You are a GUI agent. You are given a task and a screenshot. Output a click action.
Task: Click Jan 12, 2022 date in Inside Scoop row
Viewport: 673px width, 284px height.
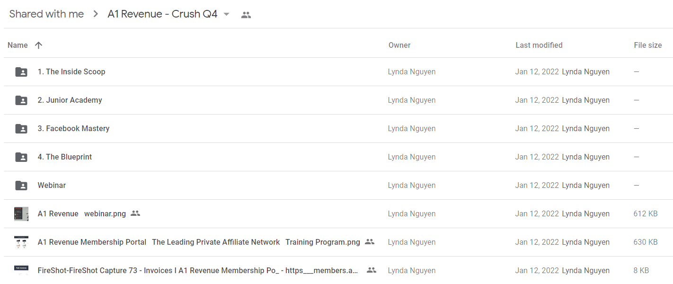[537, 72]
